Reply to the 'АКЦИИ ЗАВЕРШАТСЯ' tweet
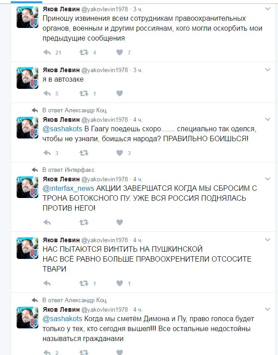 pyautogui.click(x=47, y=222)
